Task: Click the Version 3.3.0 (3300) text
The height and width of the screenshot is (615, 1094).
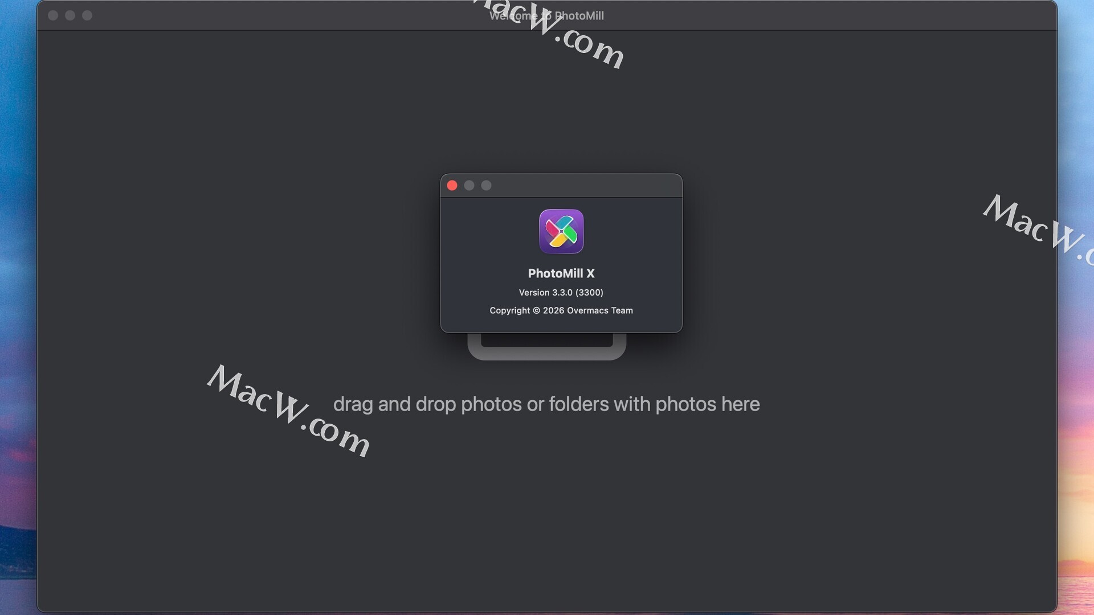Action: [561, 293]
